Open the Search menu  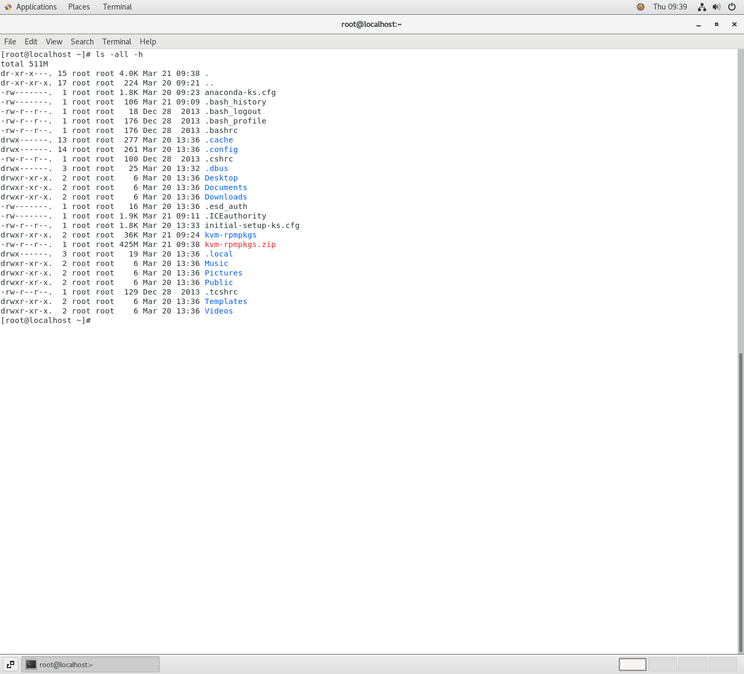coord(82,42)
